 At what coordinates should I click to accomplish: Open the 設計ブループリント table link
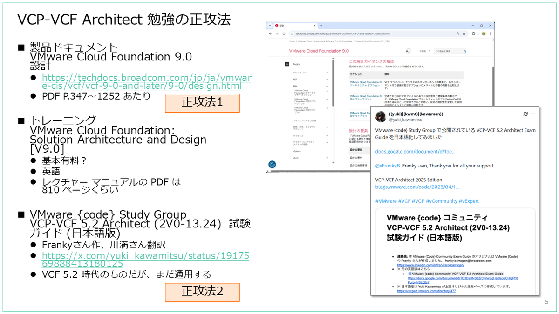click(365, 98)
